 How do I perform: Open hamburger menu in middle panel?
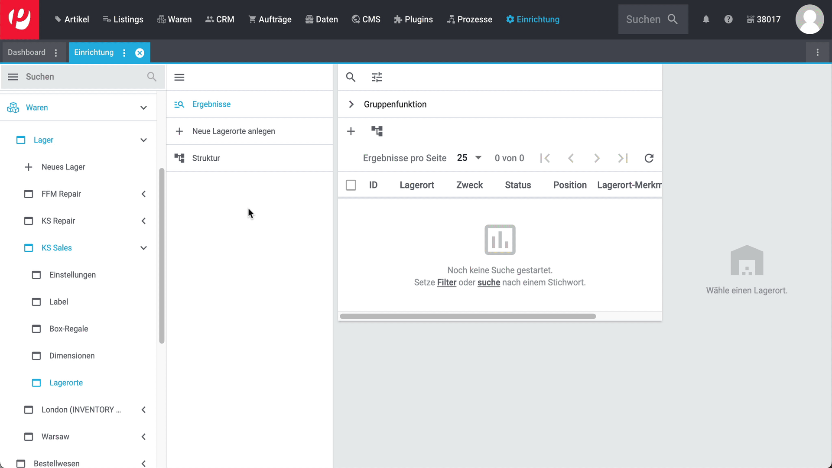click(x=179, y=77)
